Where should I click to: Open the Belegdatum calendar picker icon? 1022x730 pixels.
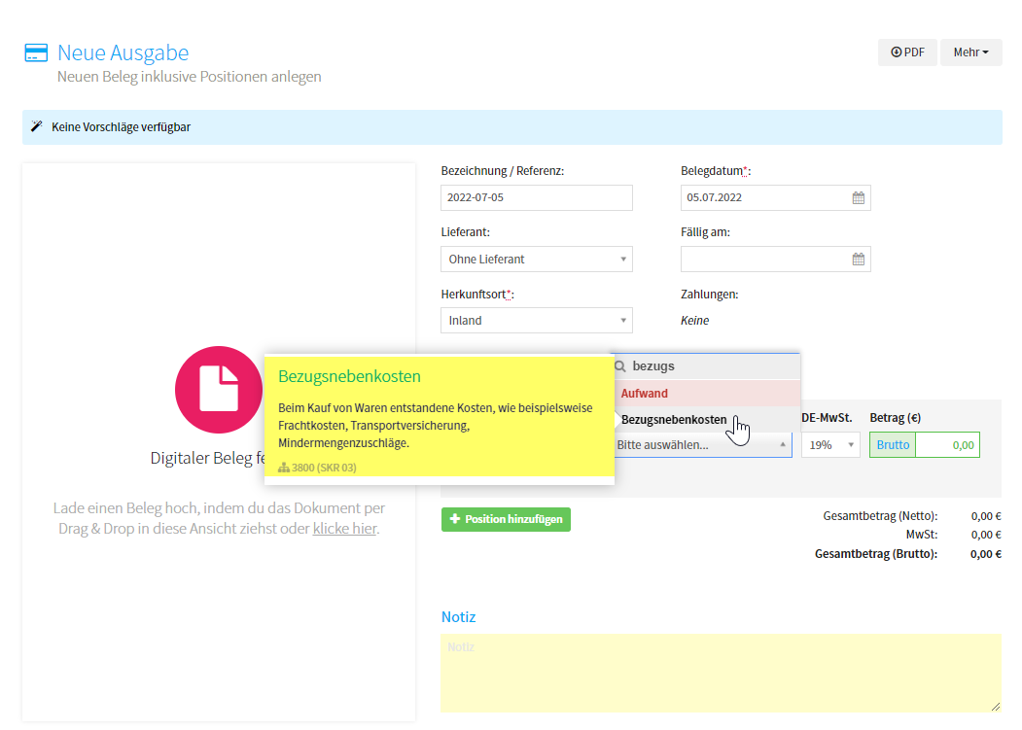tap(859, 197)
